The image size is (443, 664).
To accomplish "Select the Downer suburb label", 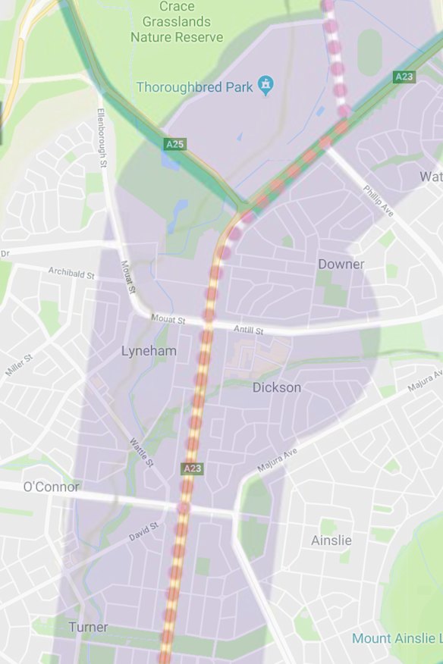I will [x=341, y=265].
